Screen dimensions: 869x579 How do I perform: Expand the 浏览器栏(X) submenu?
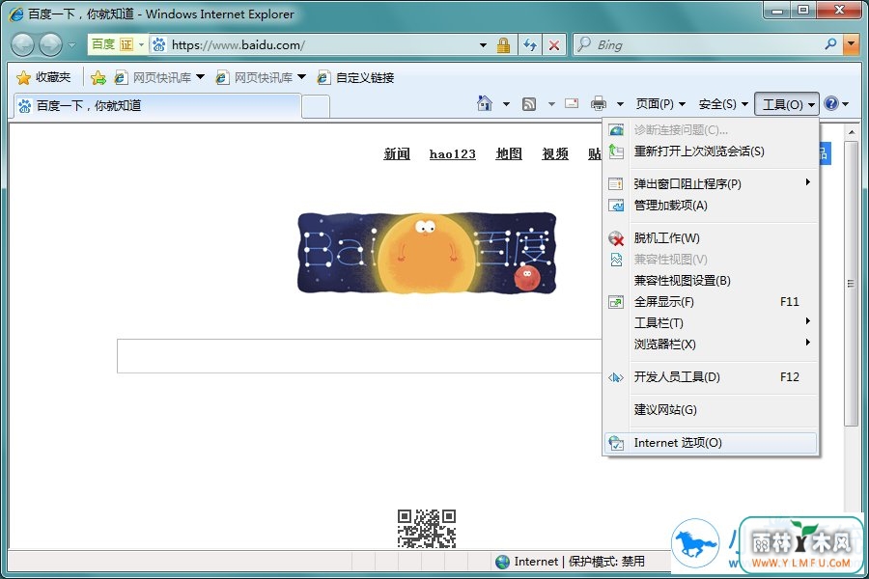tap(711, 345)
